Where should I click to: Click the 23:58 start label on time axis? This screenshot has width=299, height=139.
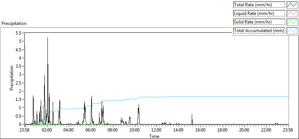(x=25, y=130)
